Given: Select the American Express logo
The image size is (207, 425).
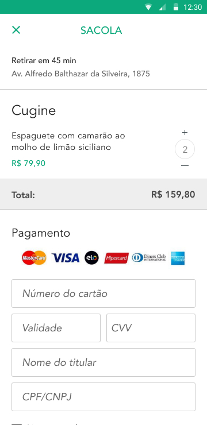Looking at the screenshot, I should [178, 258].
